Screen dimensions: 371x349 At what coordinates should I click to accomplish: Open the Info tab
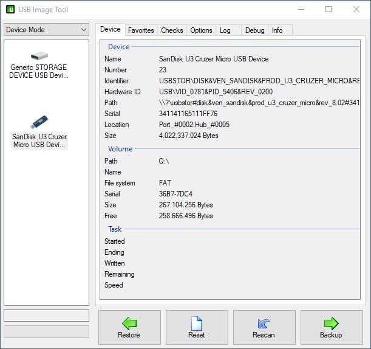277,30
